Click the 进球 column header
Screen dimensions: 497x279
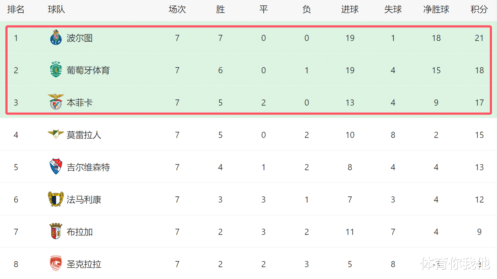click(350, 10)
